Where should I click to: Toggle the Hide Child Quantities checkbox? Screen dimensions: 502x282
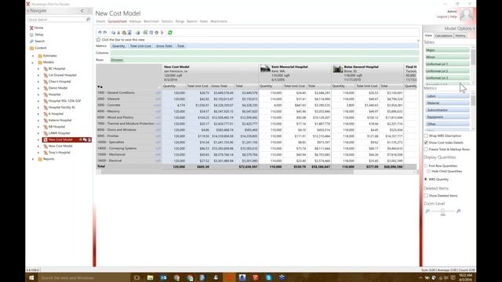tap(428, 171)
